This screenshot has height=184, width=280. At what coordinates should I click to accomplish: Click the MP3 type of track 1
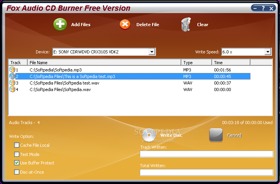pyautogui.click(x=187, y=70)
